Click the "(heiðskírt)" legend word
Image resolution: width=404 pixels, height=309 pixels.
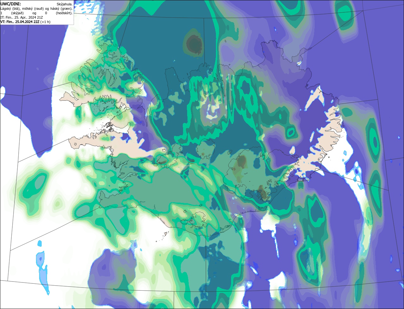64,13
